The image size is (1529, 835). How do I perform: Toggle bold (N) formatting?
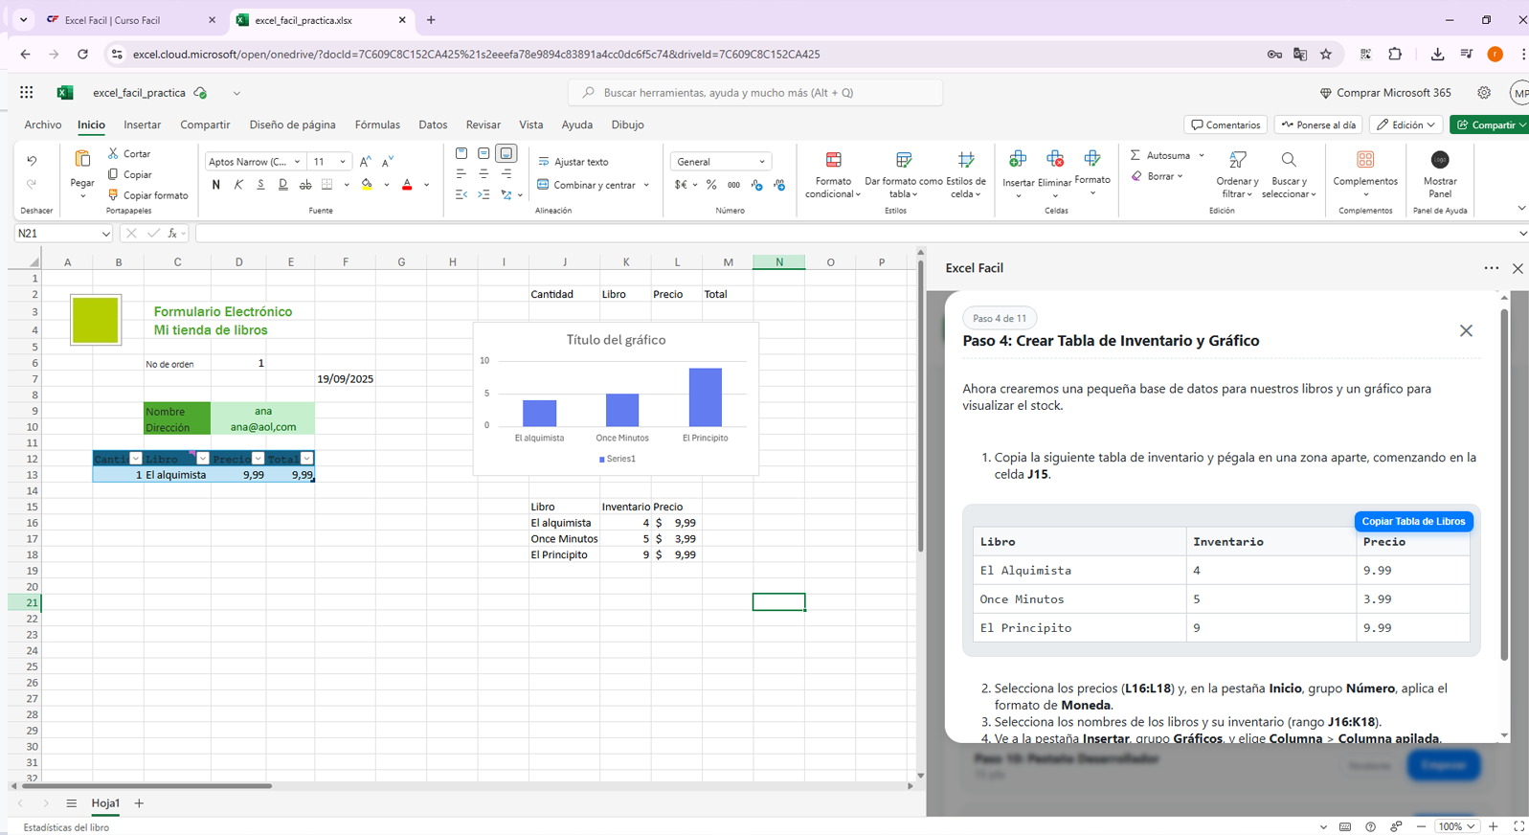click(216, 185)
